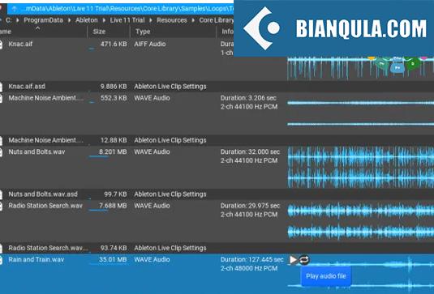
Task: Expand arrow between C: and ProgramData
Action: (x=18, y=20)
